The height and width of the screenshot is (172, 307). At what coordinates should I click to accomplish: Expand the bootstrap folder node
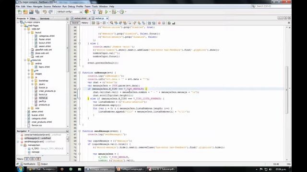click(x=33, y=81)
